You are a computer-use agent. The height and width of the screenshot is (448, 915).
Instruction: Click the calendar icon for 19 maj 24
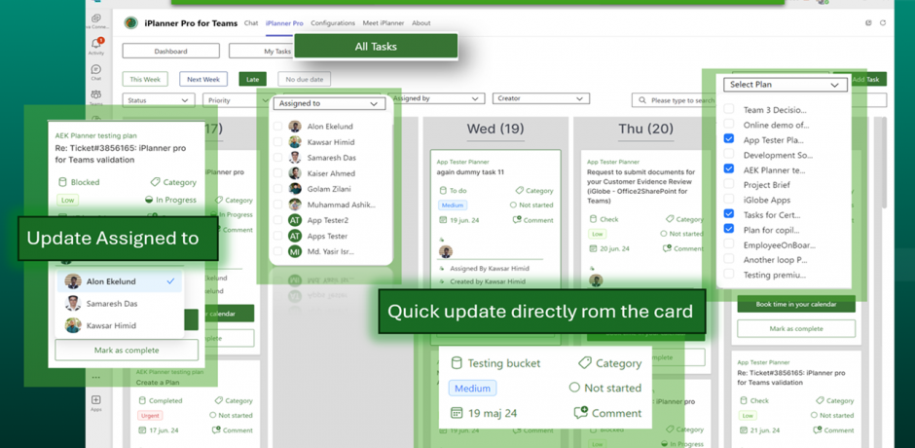[457, 413]
